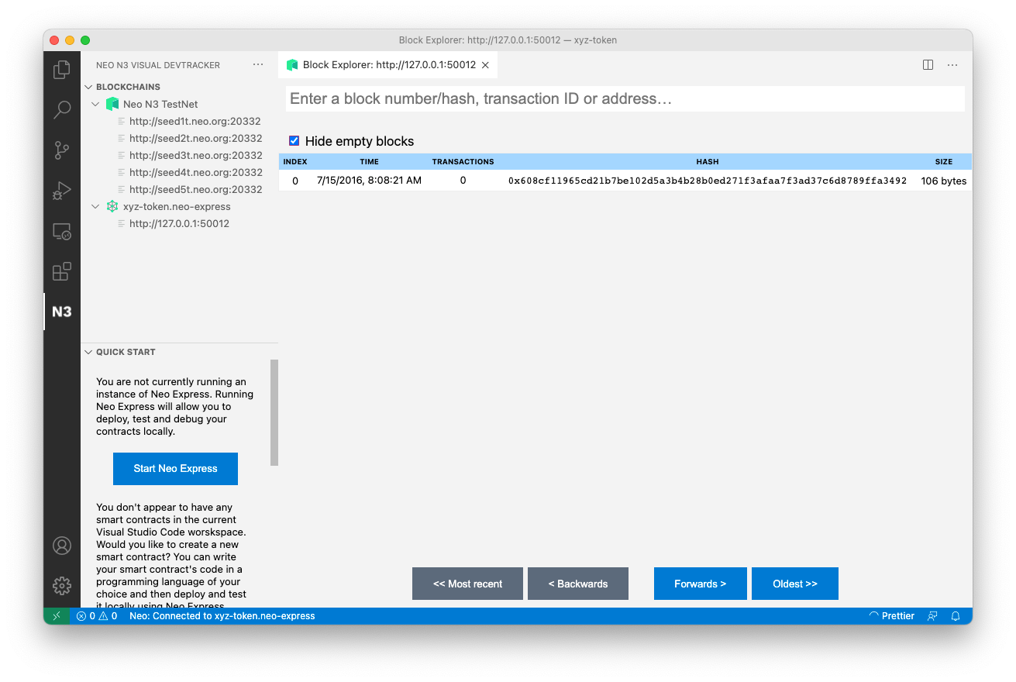Click the Neo N3 TestNet logo icon

[x=112, y=104]
